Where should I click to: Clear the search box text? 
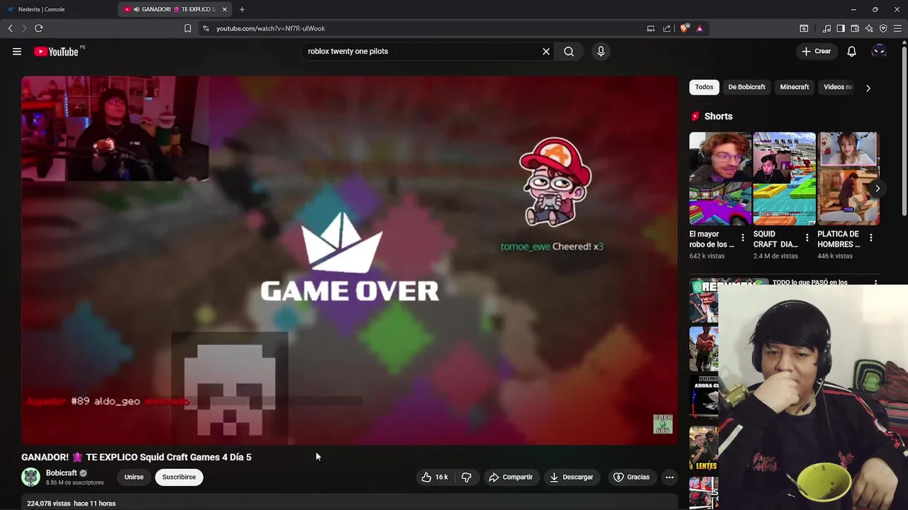click(546, 51)
